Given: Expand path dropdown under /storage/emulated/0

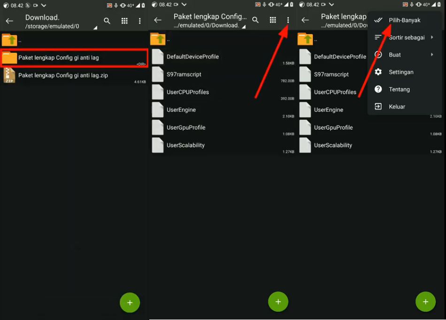Looking at the screenshot, I should [95, 28].
